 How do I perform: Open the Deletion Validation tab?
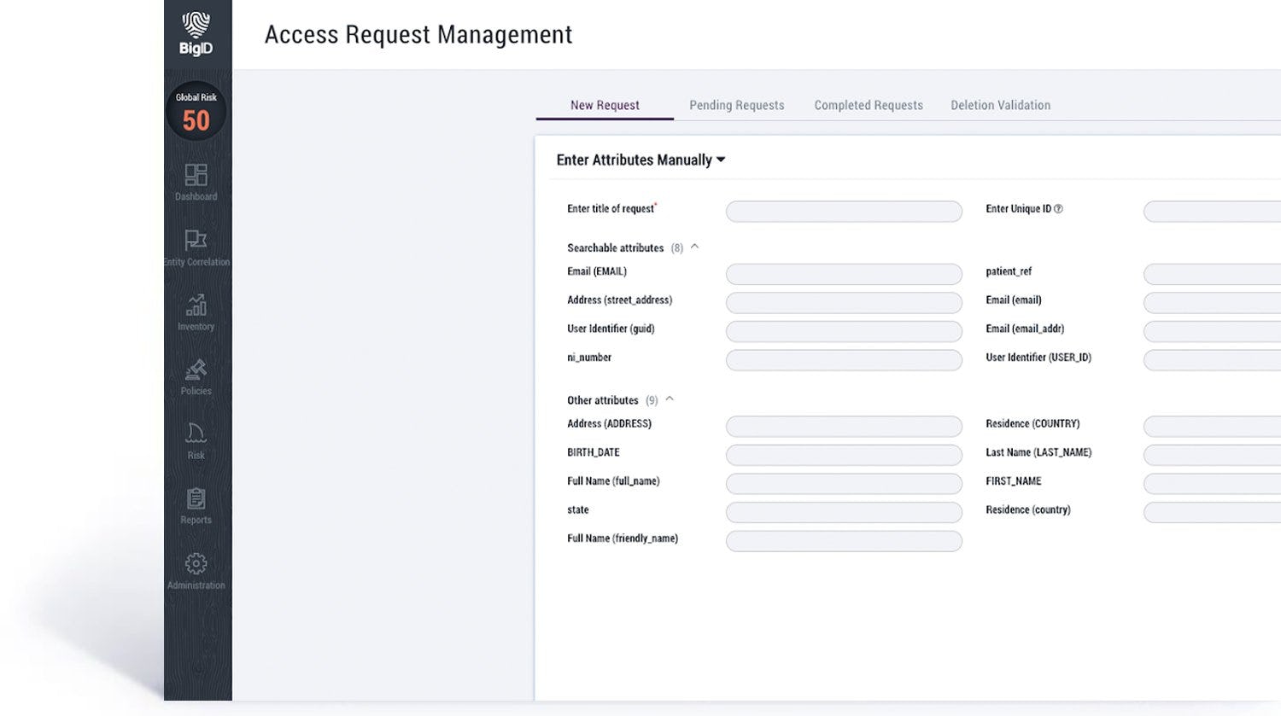point(1000,105)
